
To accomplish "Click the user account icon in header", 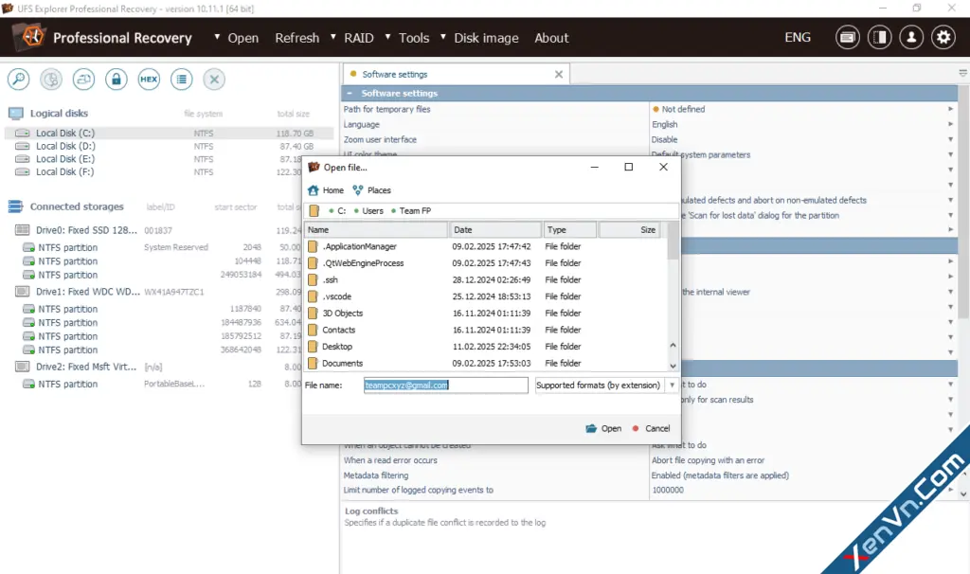I will pos(911,38).
